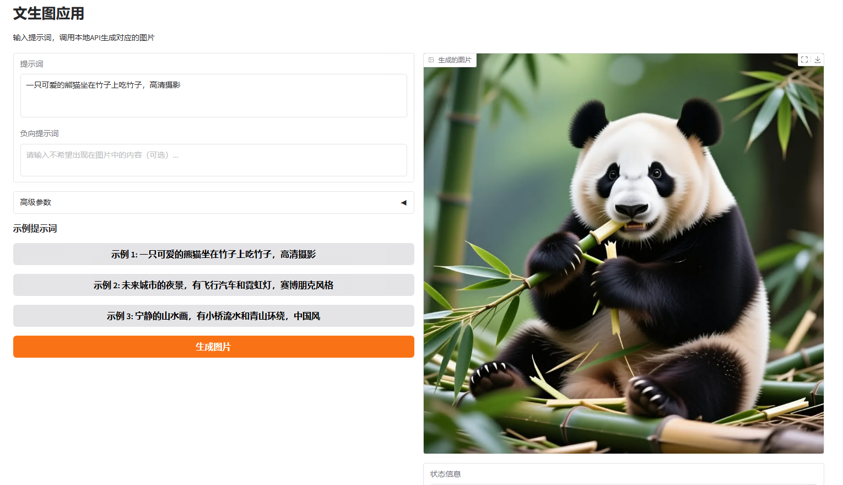843x485 pixels.
Task: Choose 示例 2 cyberpunk future city prompt
Action: pyautogui.click(x=213, y=285)
